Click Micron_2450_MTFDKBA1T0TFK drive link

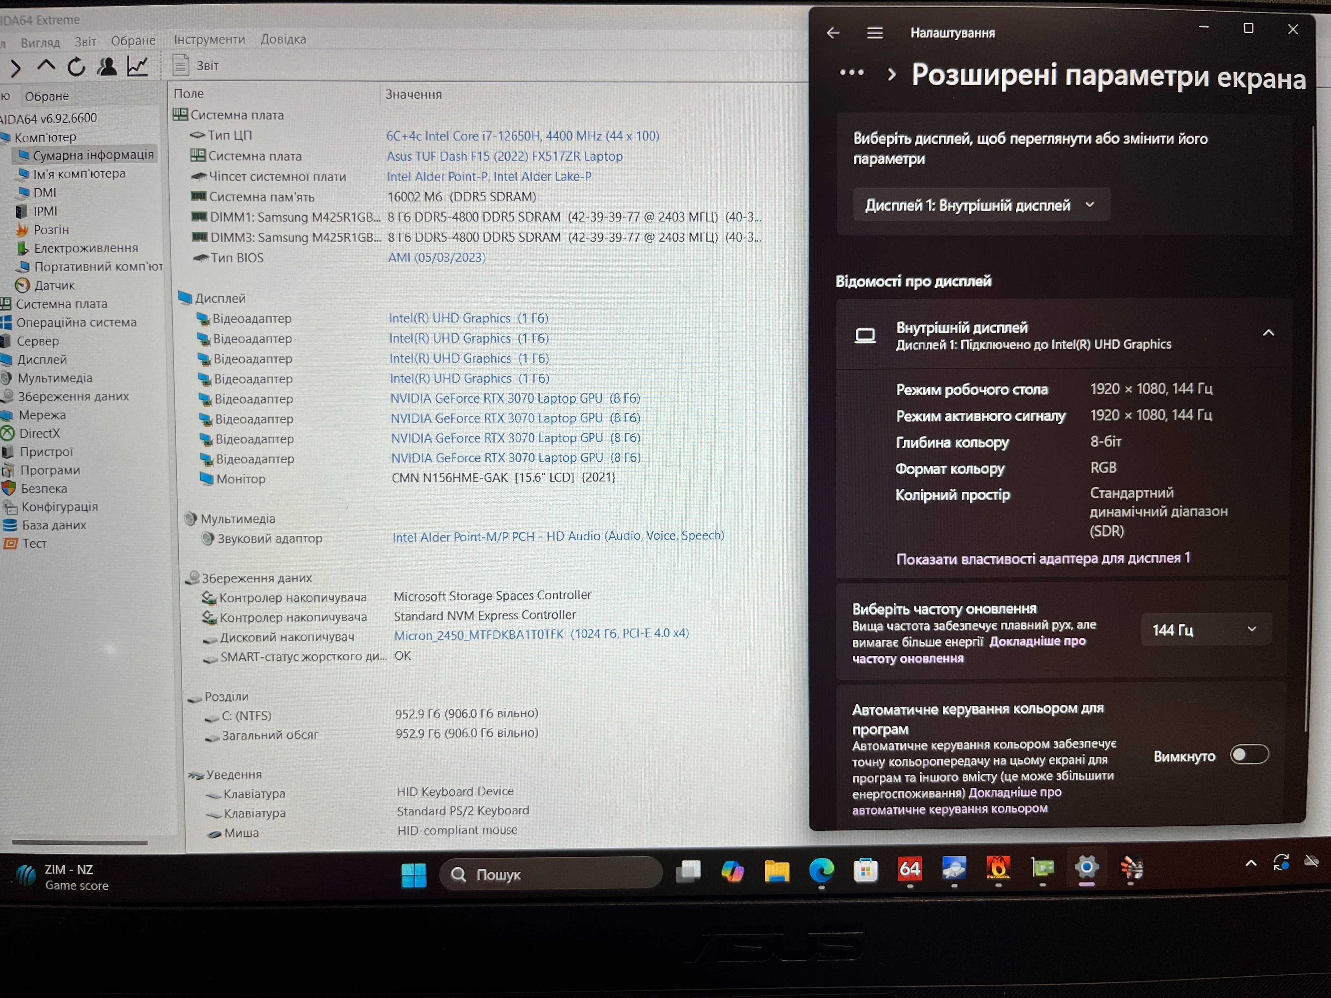tap(541, 634)
